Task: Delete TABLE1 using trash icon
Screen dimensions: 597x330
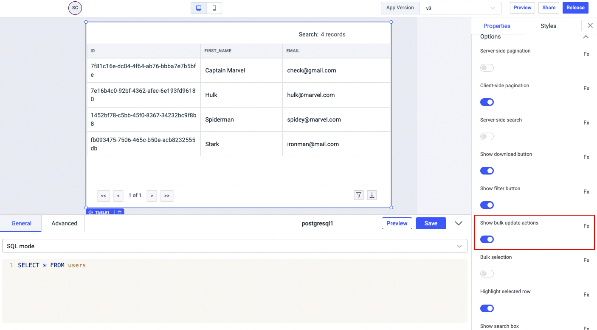Action: (120, 213)
